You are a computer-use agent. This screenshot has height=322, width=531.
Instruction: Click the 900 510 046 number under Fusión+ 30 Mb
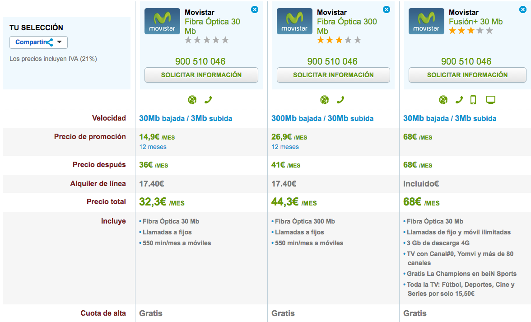pos(466,61)
